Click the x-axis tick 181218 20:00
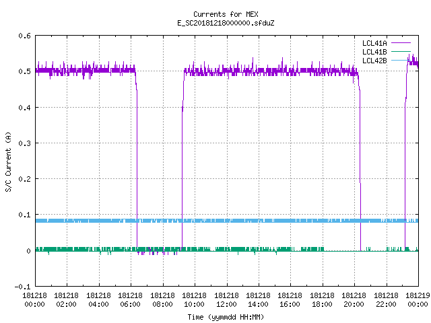 click(354, 300)
